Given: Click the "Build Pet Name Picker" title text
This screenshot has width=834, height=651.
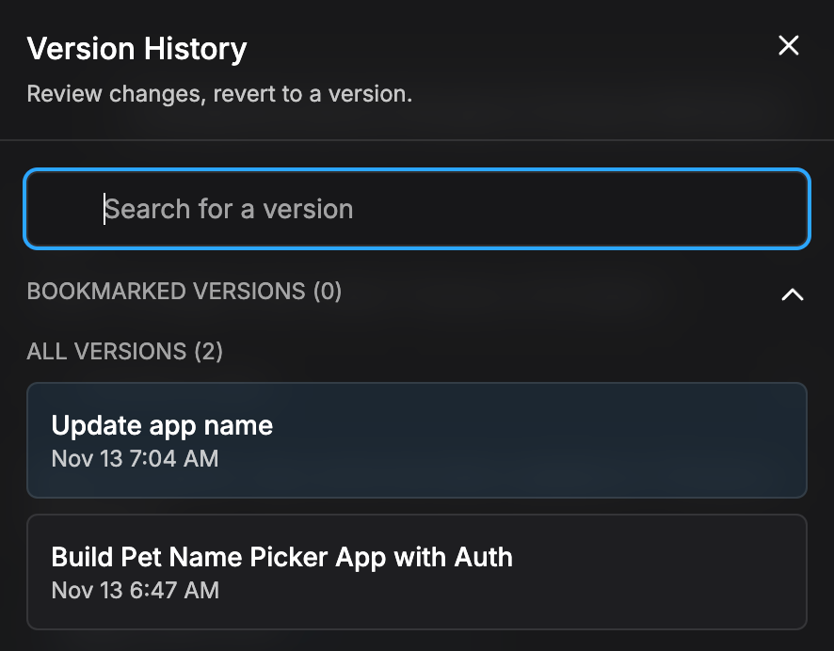Looking at the screenshot, I should (281, 557).
